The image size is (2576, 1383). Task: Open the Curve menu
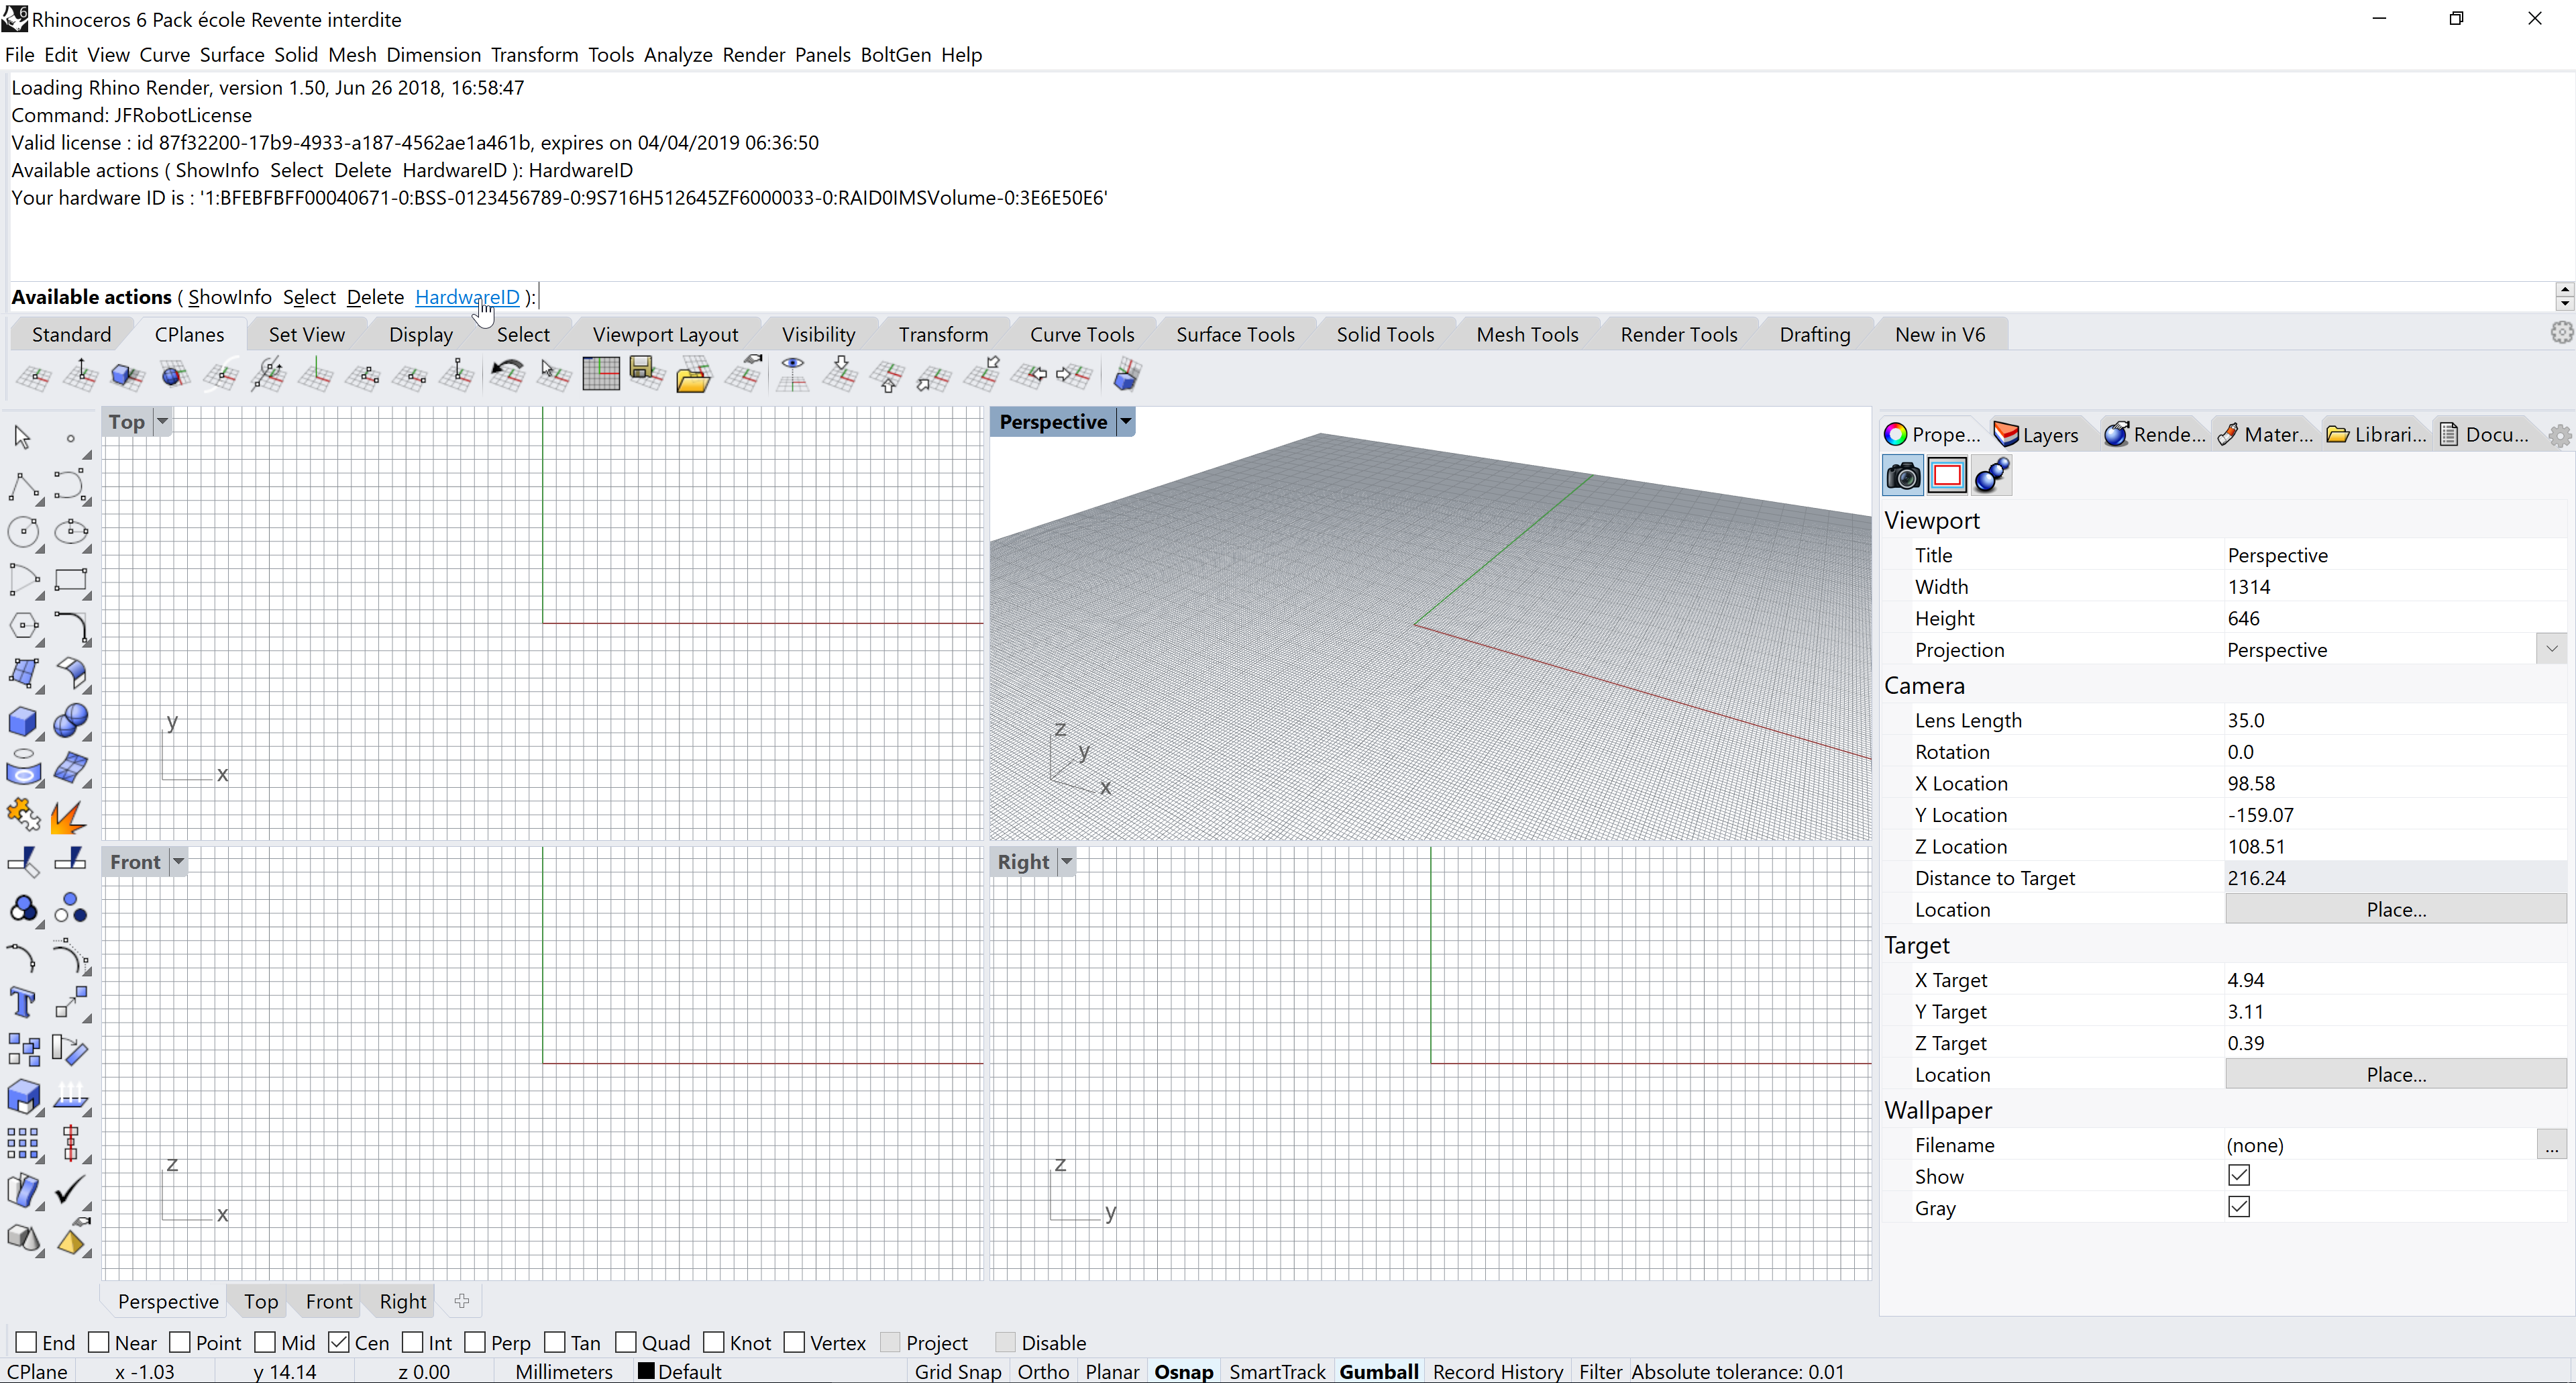click(164, 54)
